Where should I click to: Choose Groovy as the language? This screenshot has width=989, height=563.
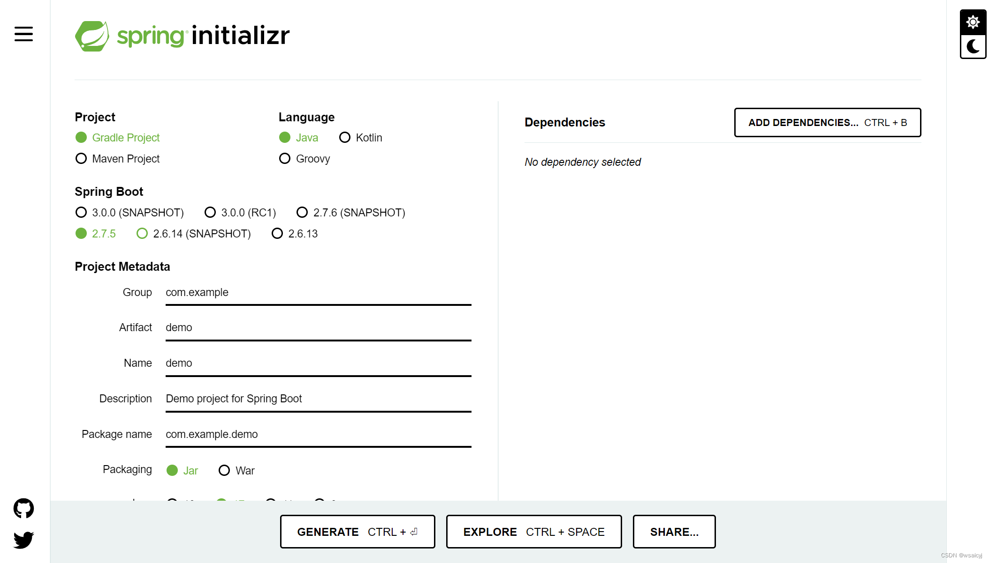click(304, 158)
